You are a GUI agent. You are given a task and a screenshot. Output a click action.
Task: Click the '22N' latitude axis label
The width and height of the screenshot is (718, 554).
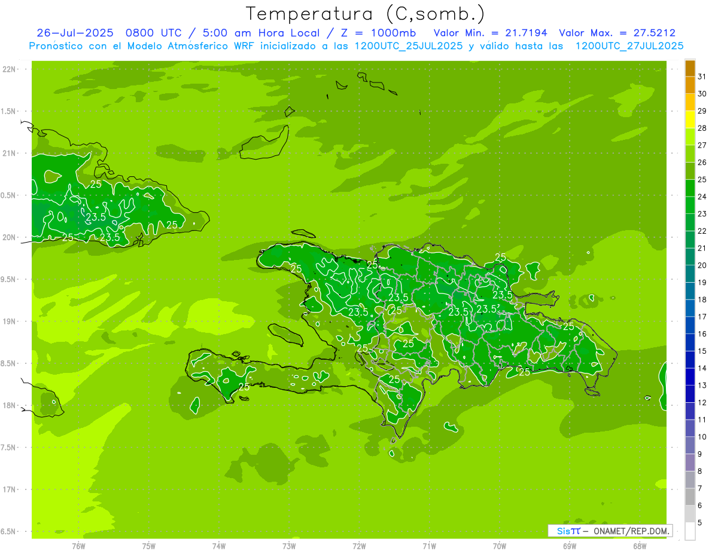pos(9,69)
